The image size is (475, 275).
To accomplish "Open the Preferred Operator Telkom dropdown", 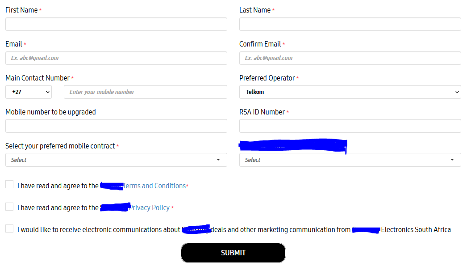I will 350,92.
